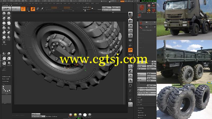Viewport: 212px width, 119px height.
Task: Select the SimpleBrush S tool icon
Action: pyautogui.click(x=149, y=10)
